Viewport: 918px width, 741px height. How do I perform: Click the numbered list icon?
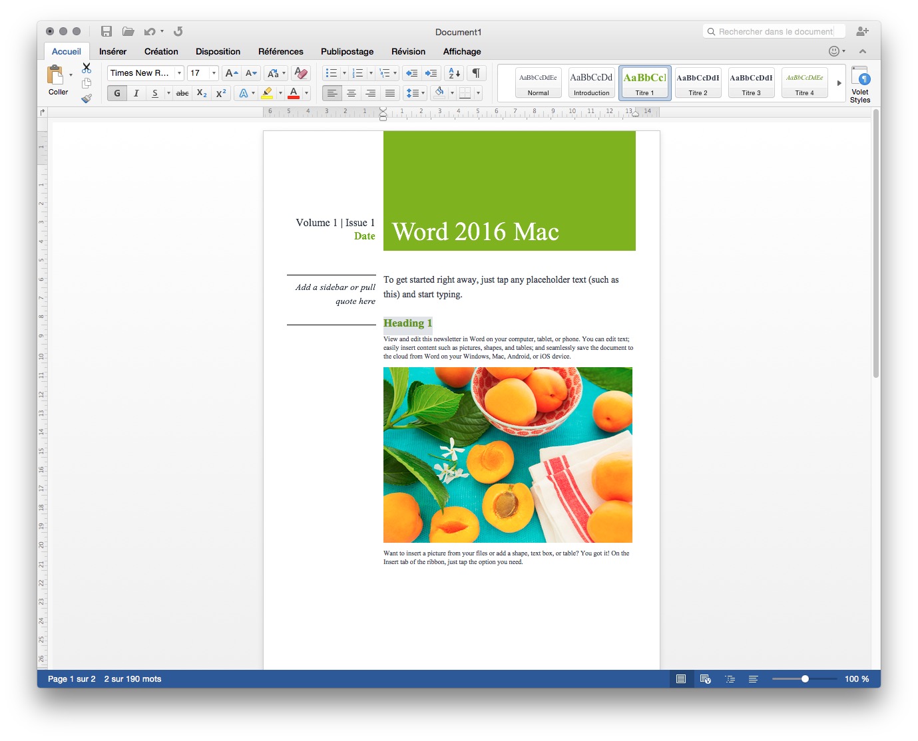pyautogui.click(x=358, y=73)
